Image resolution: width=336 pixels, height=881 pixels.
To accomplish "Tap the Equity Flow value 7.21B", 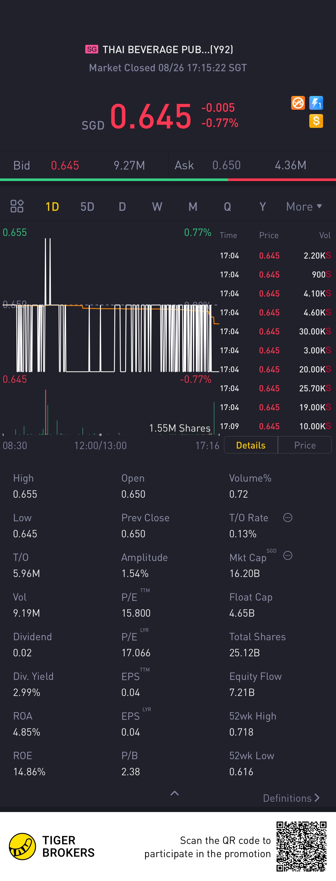I will coord(242,692).
